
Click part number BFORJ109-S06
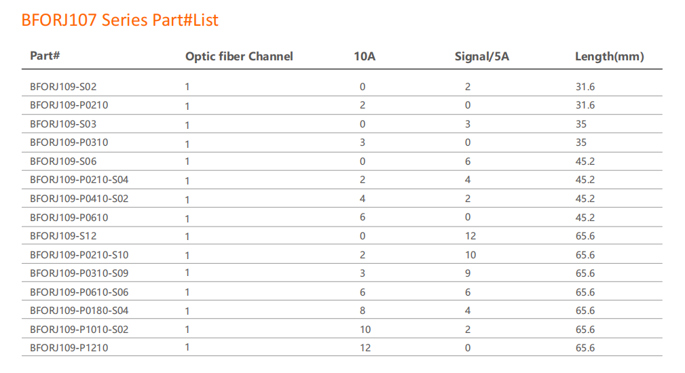(58, 161)
